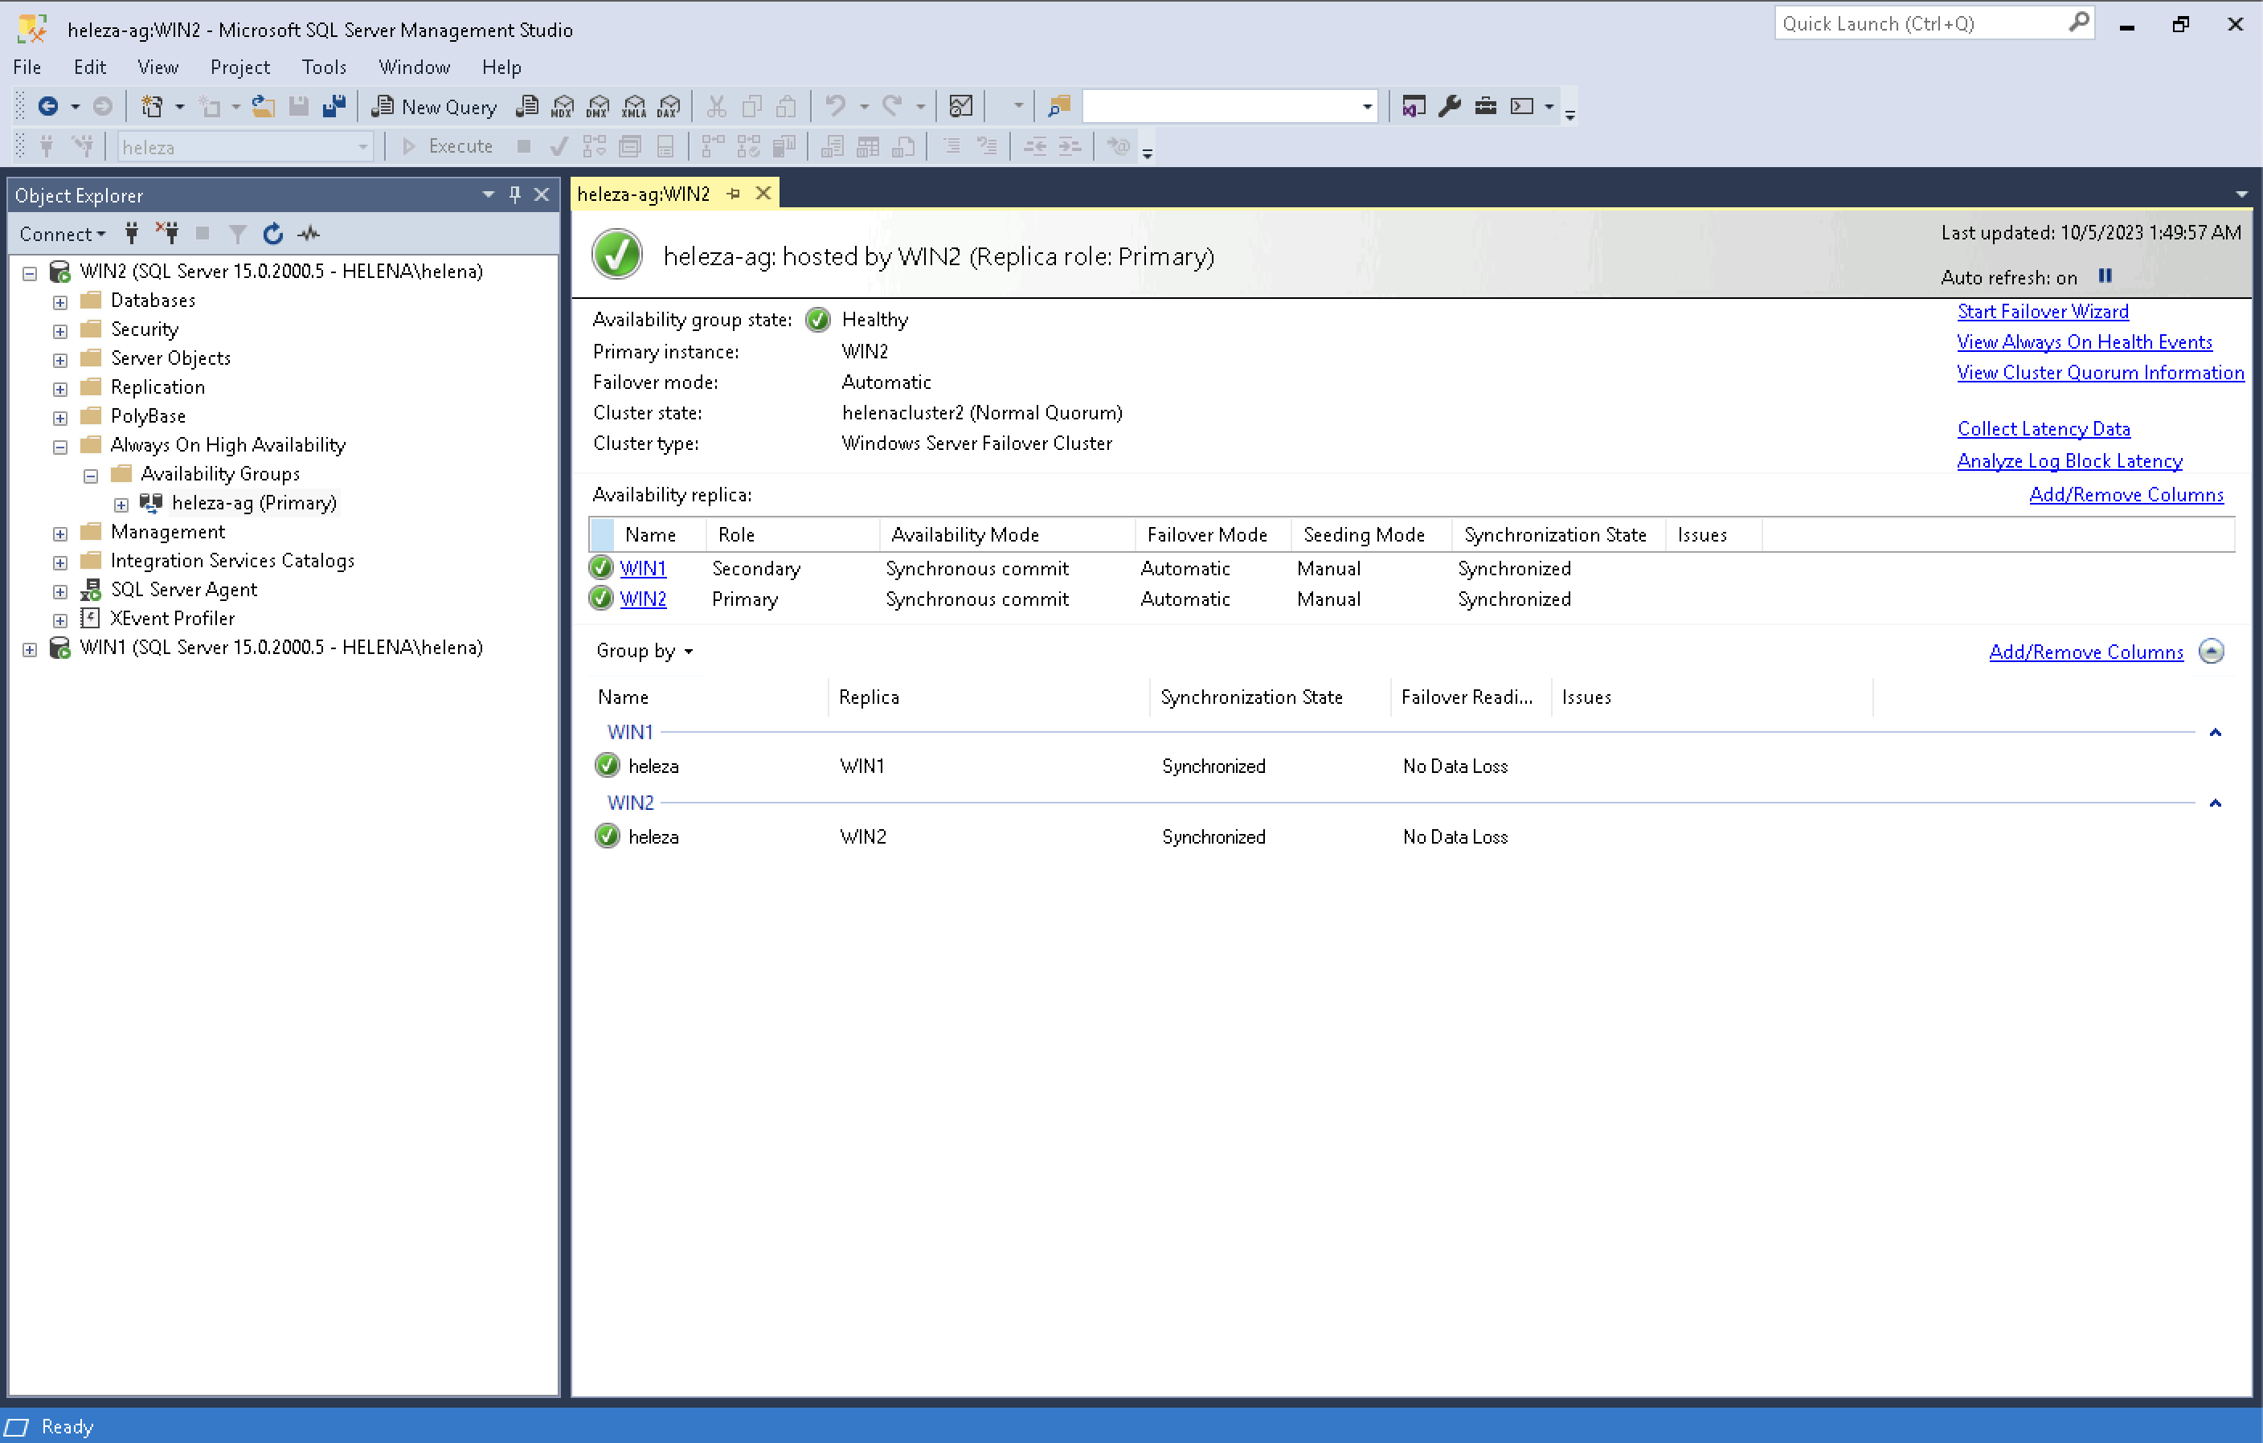Expand the Databases tree node

pyautogui.click(x=60, y=301)
